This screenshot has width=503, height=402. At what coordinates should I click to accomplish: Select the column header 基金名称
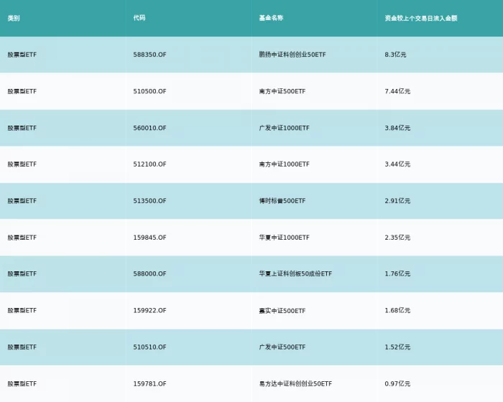click(x=271, y=18)
